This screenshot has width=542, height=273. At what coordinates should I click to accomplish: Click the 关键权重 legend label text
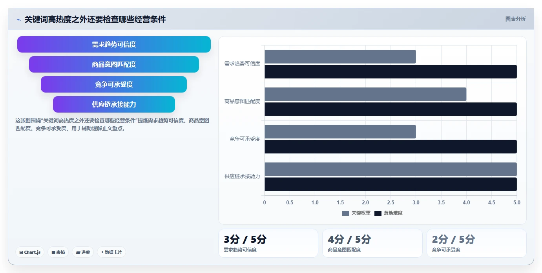pos(361,213)
